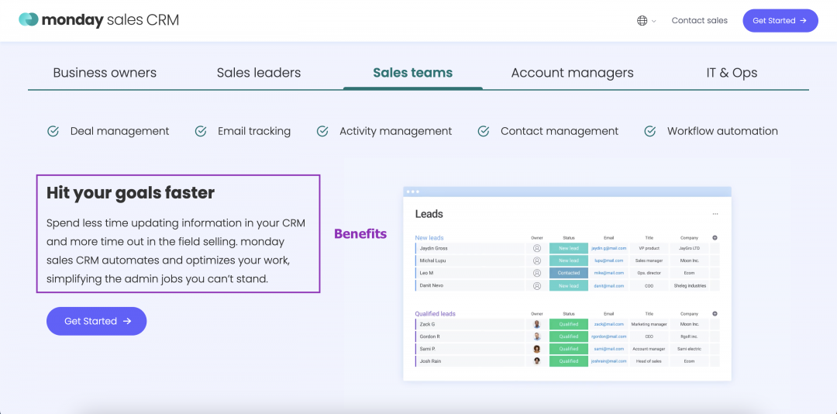Click the Deal management label
837x414 pixels.
coord(119,131)
